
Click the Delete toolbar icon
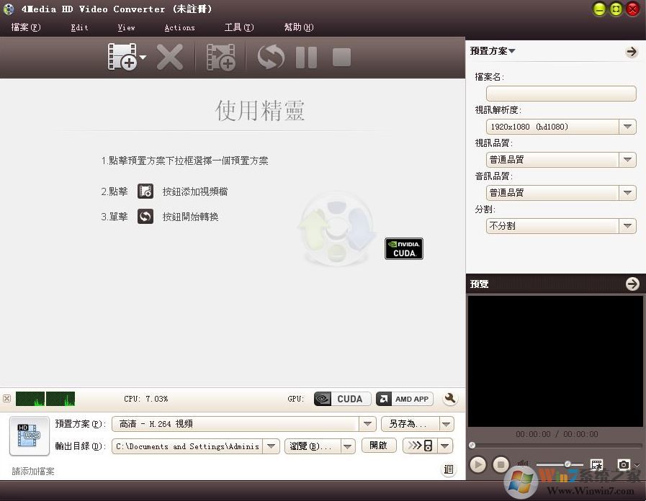pos(170,57)
